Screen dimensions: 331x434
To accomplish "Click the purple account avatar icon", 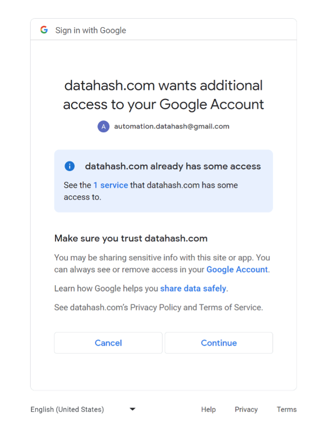I will (x=103, y=127).
